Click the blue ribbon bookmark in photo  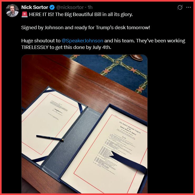pos(128,162)
